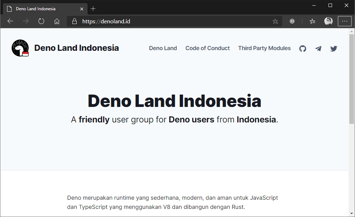Reload the page with the refresh icon
This screenshot has height=217, width=355.
41,21
